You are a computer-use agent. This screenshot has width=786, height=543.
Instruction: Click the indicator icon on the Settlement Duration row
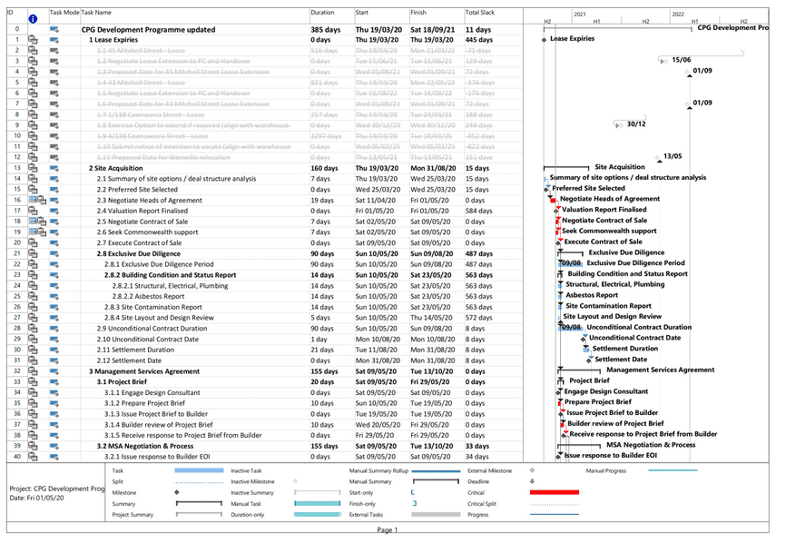pyautogui.click(x=33, y=350)
